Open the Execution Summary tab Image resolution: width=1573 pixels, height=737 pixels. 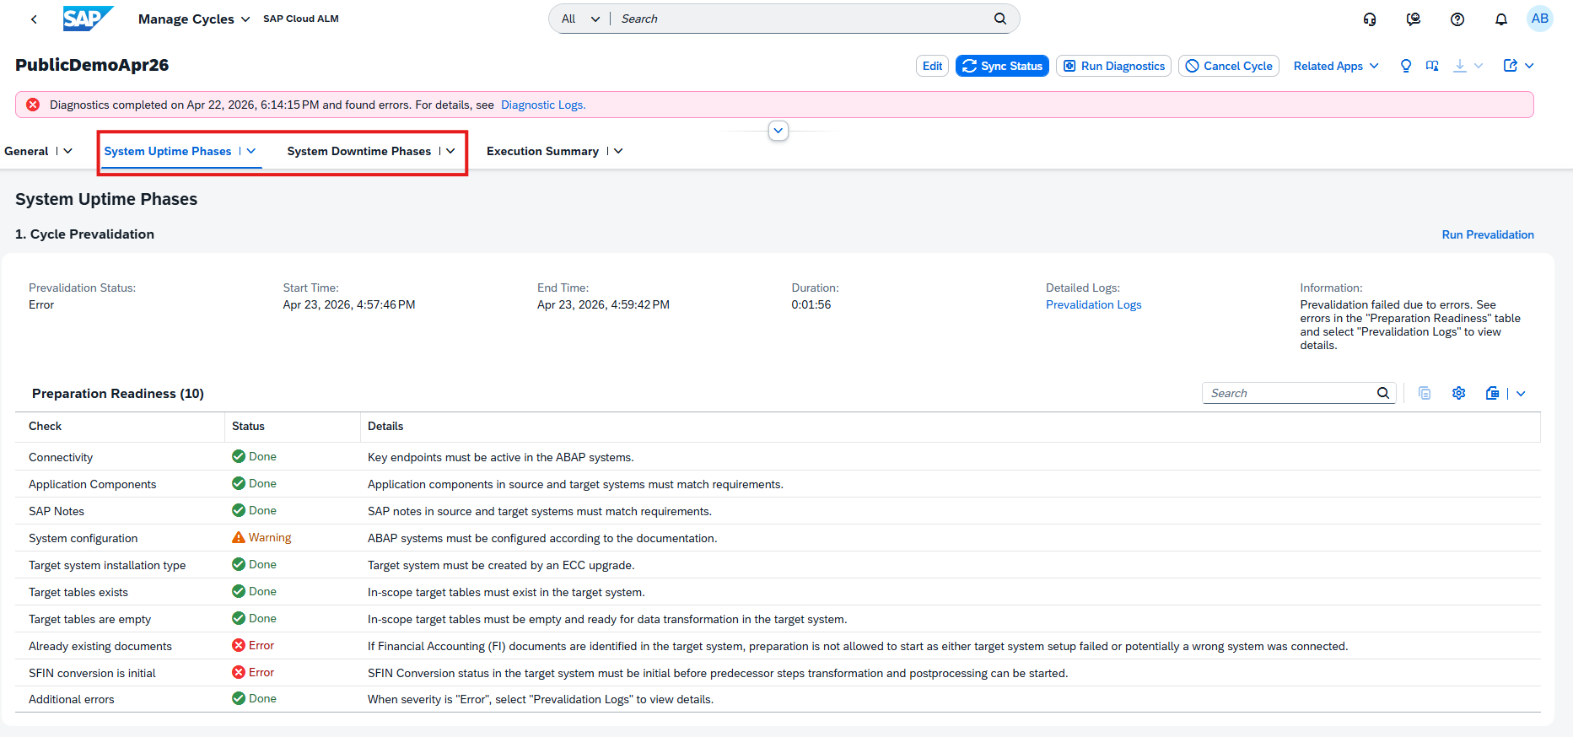(543, 151)
